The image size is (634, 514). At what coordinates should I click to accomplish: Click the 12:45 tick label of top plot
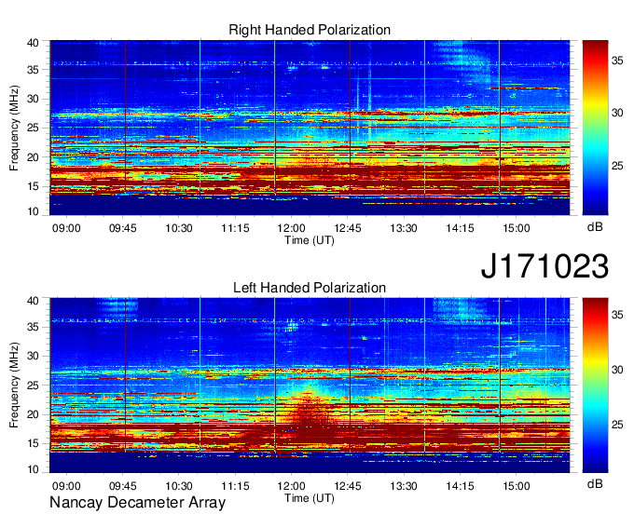point(348,228)
